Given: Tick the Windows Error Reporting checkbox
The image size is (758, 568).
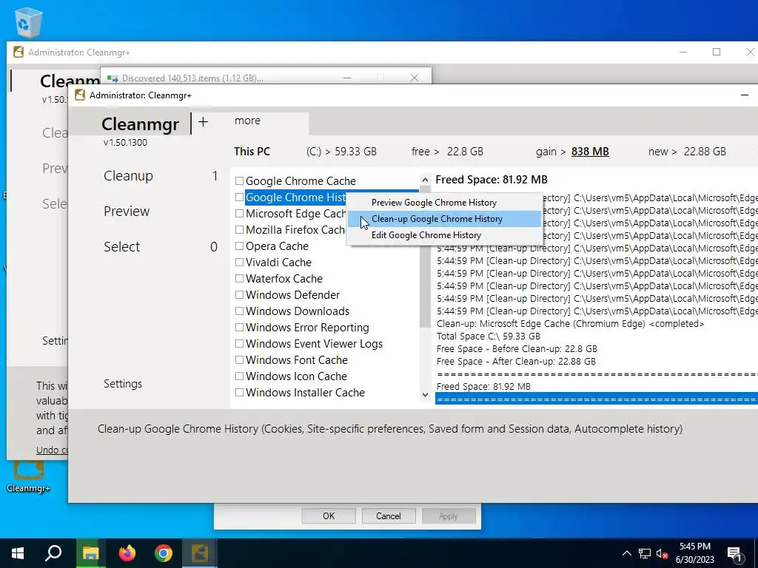Looking at the screenshot, I should (x=239, y=327).
